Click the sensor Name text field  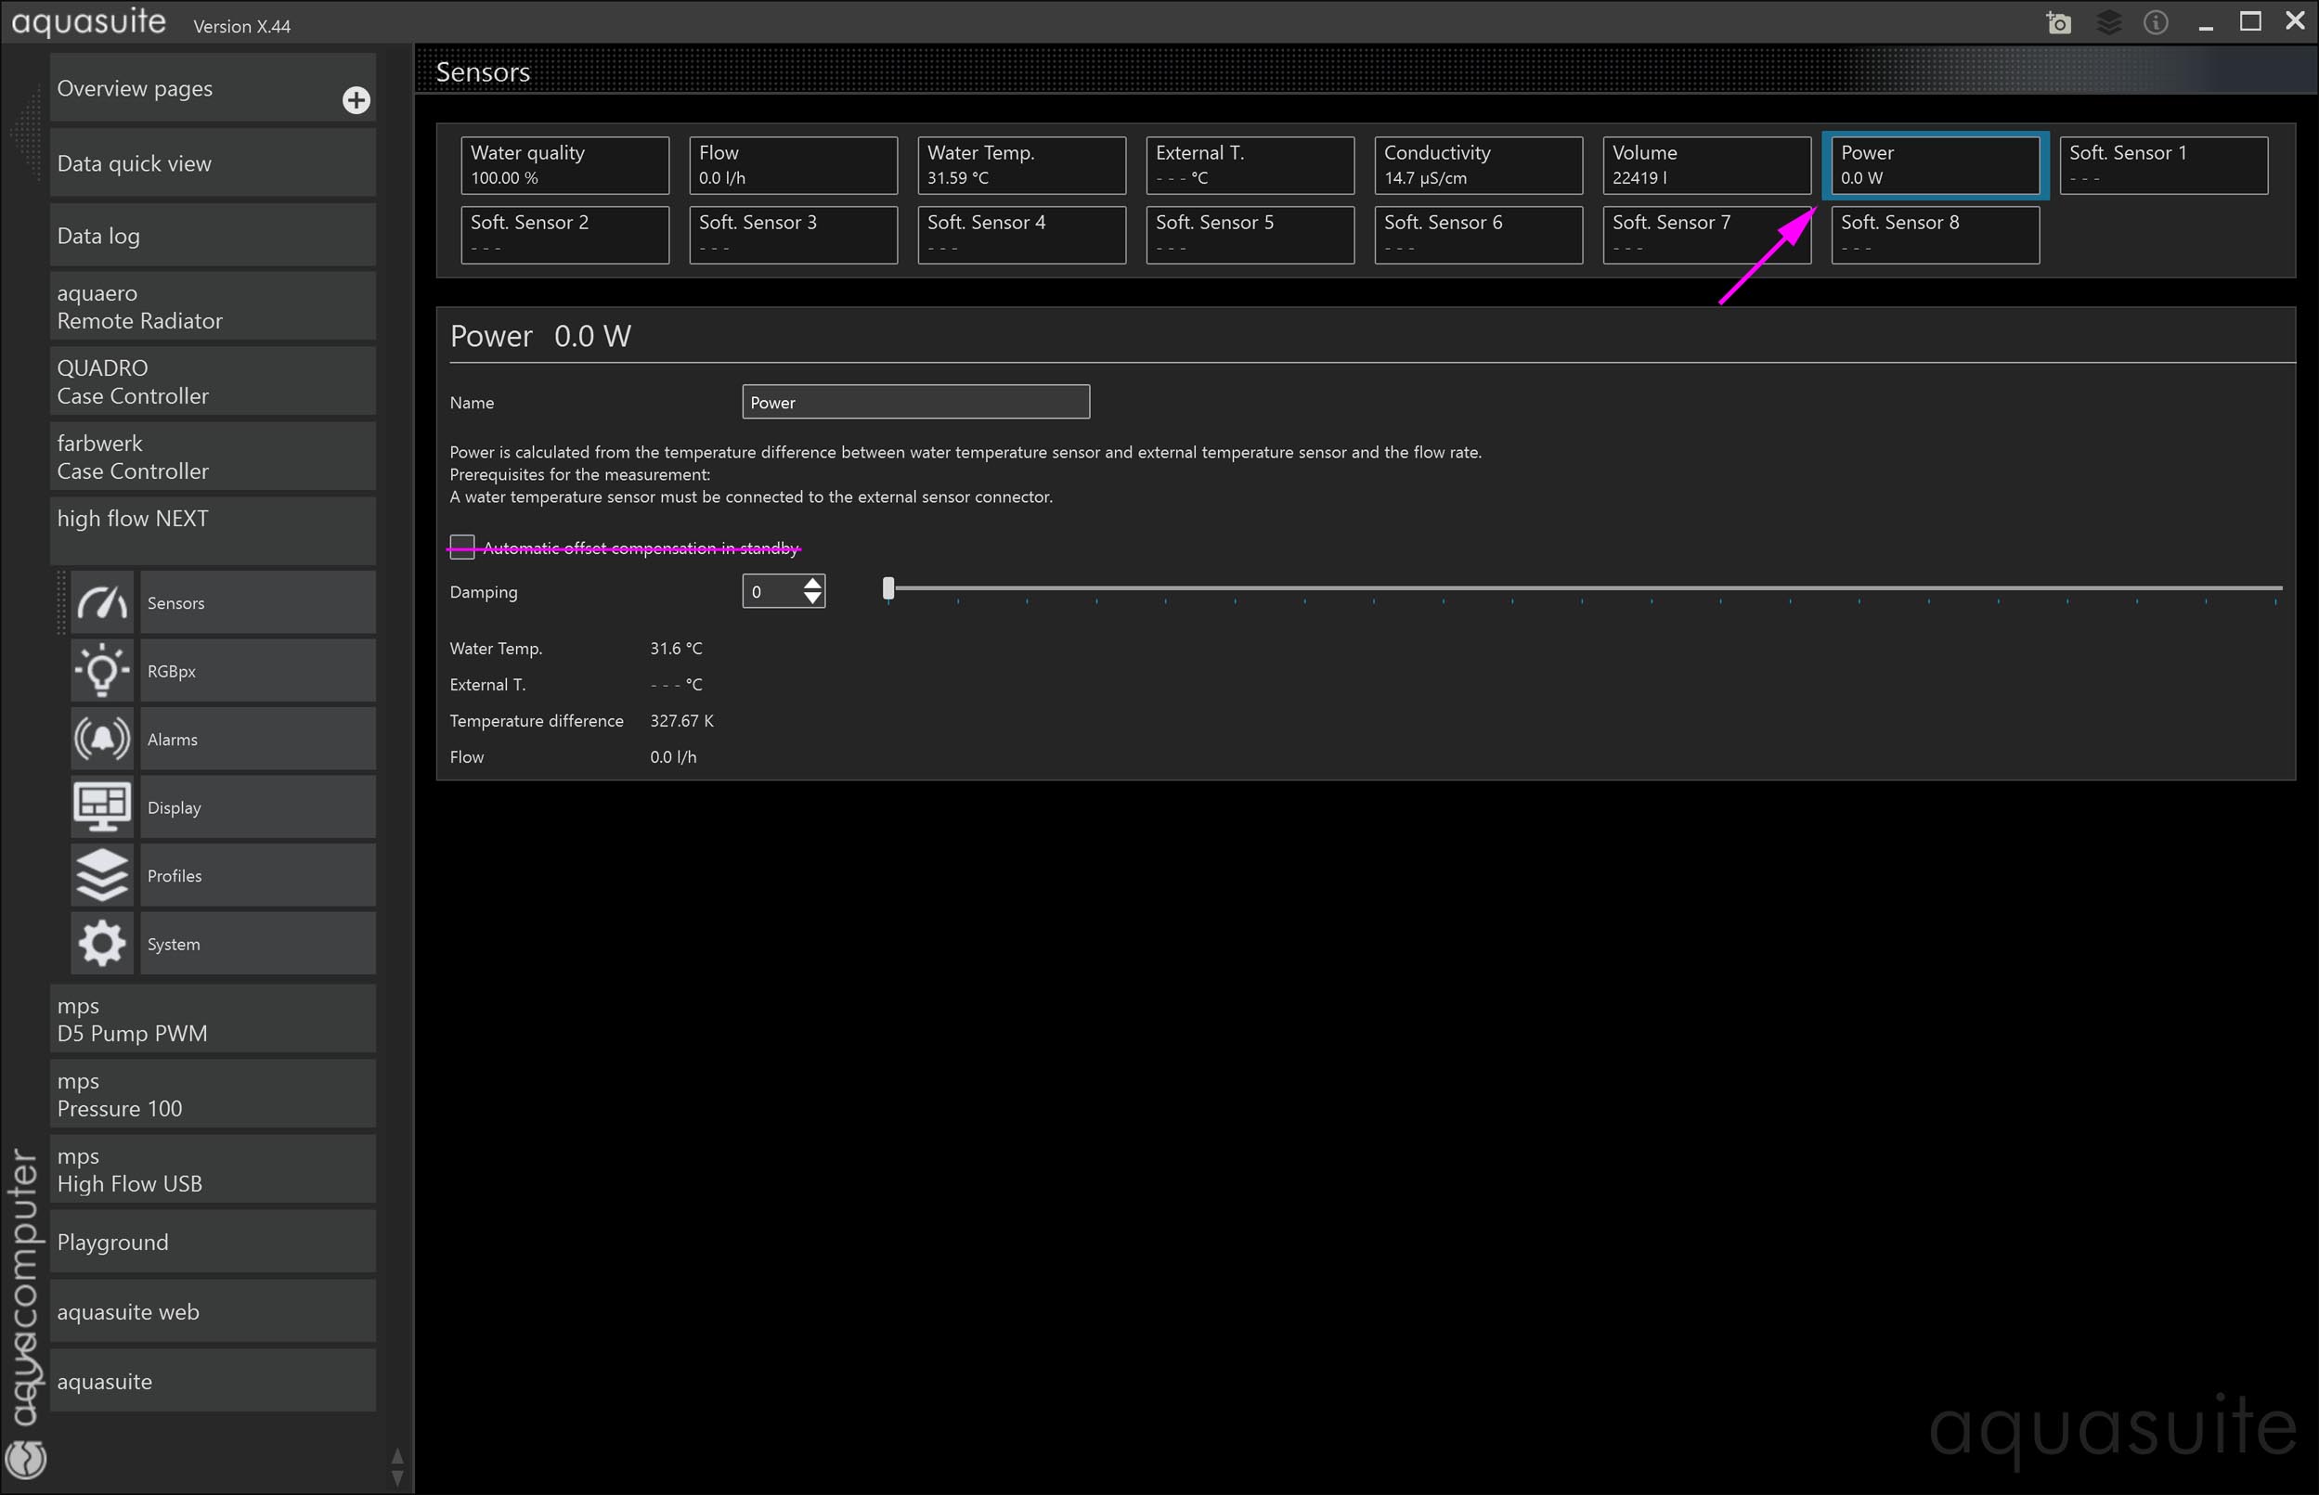point(914,402)
